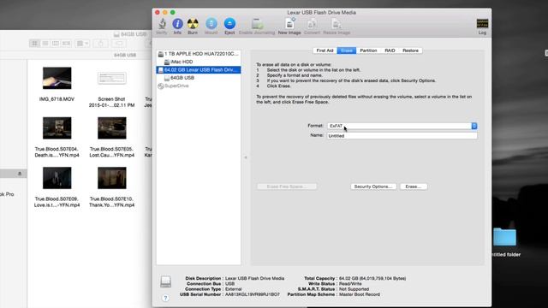The height and width of the screenshot is (308, 548).
Task: Switch Finder to Cover Flow view
Action: tap(67, 44)
